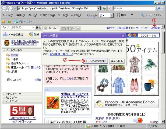Expand the Google toolbar overflow chevron

[x=132, y=15]
